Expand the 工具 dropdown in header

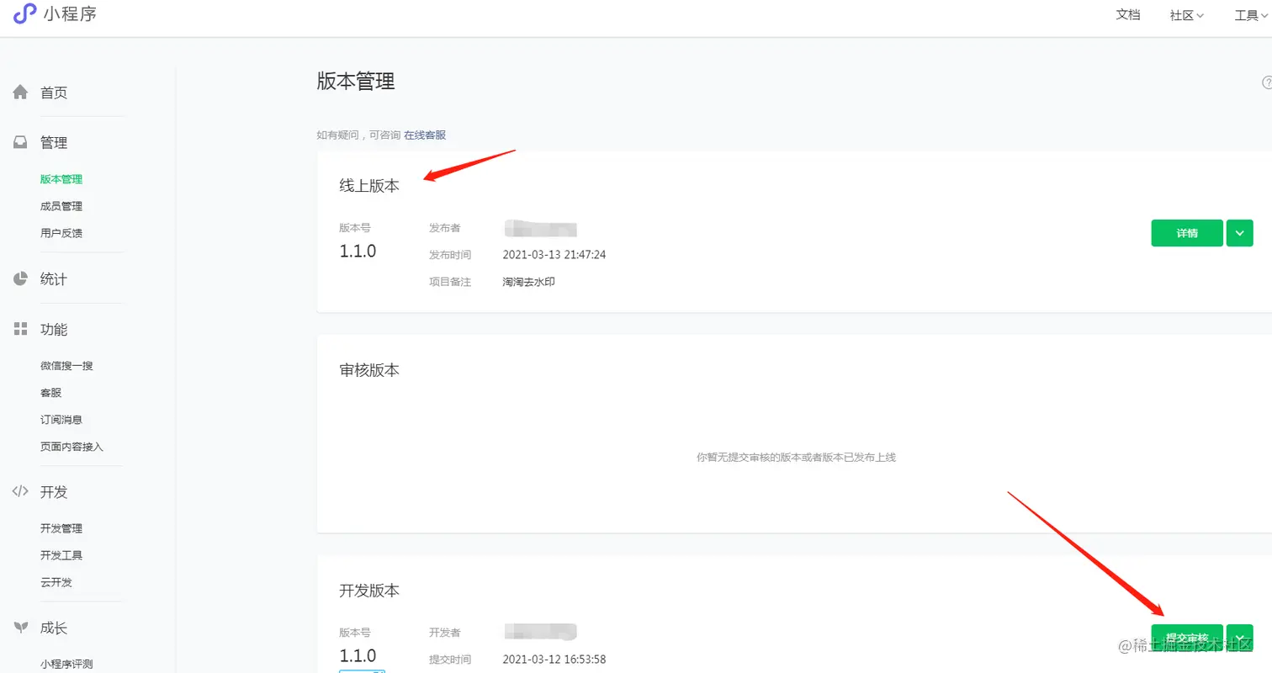[1253, 15]
